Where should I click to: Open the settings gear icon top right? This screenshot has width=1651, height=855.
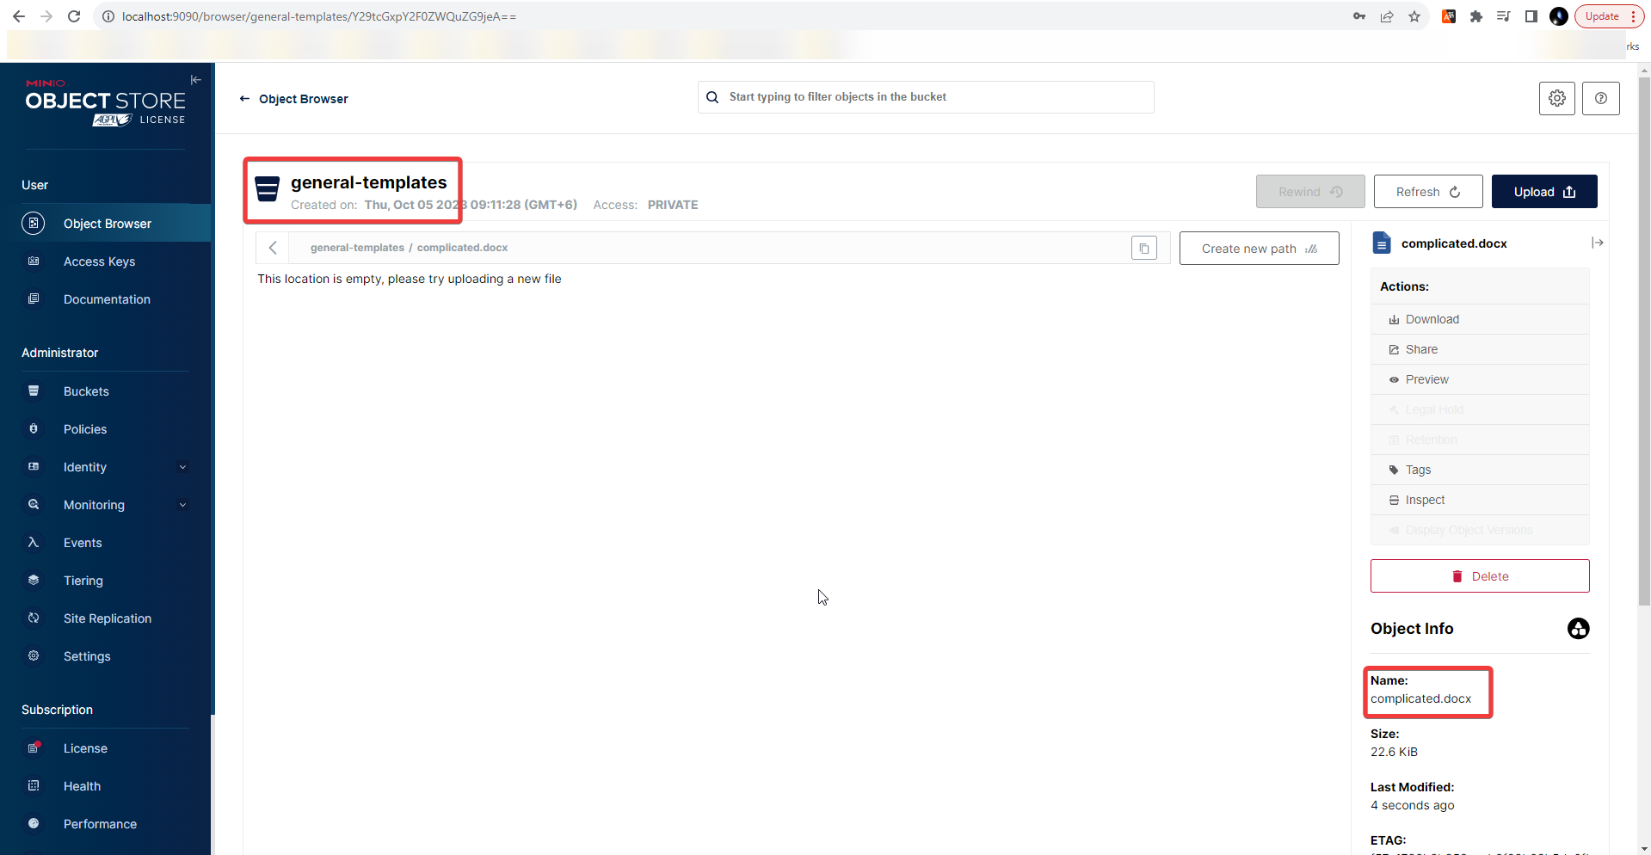tap(1556, 98)
